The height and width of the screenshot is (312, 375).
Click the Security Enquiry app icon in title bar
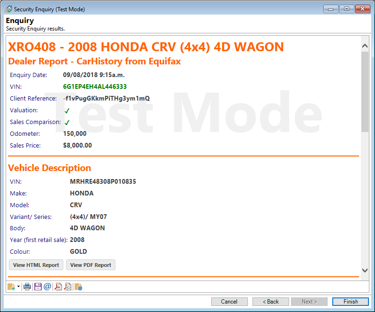[8, 9]
